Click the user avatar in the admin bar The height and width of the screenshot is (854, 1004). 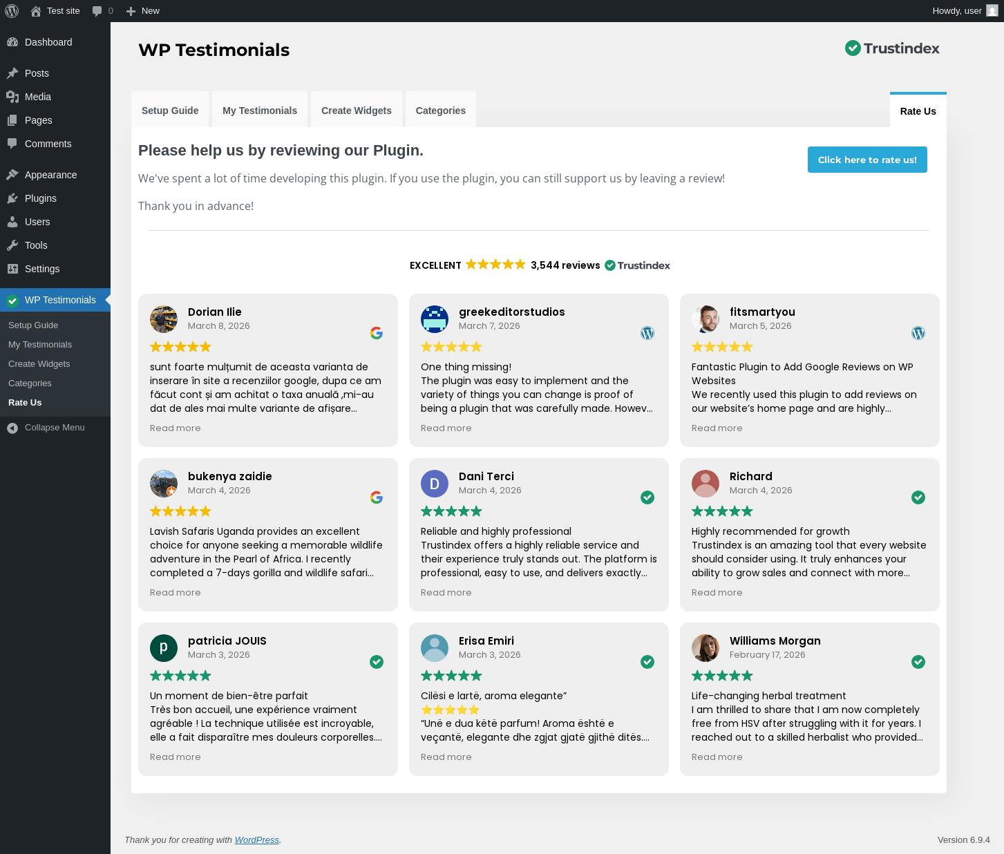tap(992, 11)
